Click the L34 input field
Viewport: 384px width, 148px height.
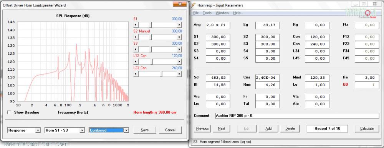point(317,52)
